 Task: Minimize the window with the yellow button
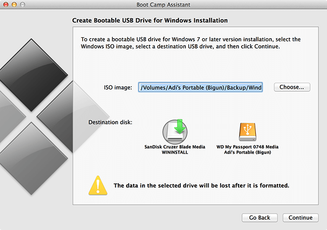tap(14, 4)
